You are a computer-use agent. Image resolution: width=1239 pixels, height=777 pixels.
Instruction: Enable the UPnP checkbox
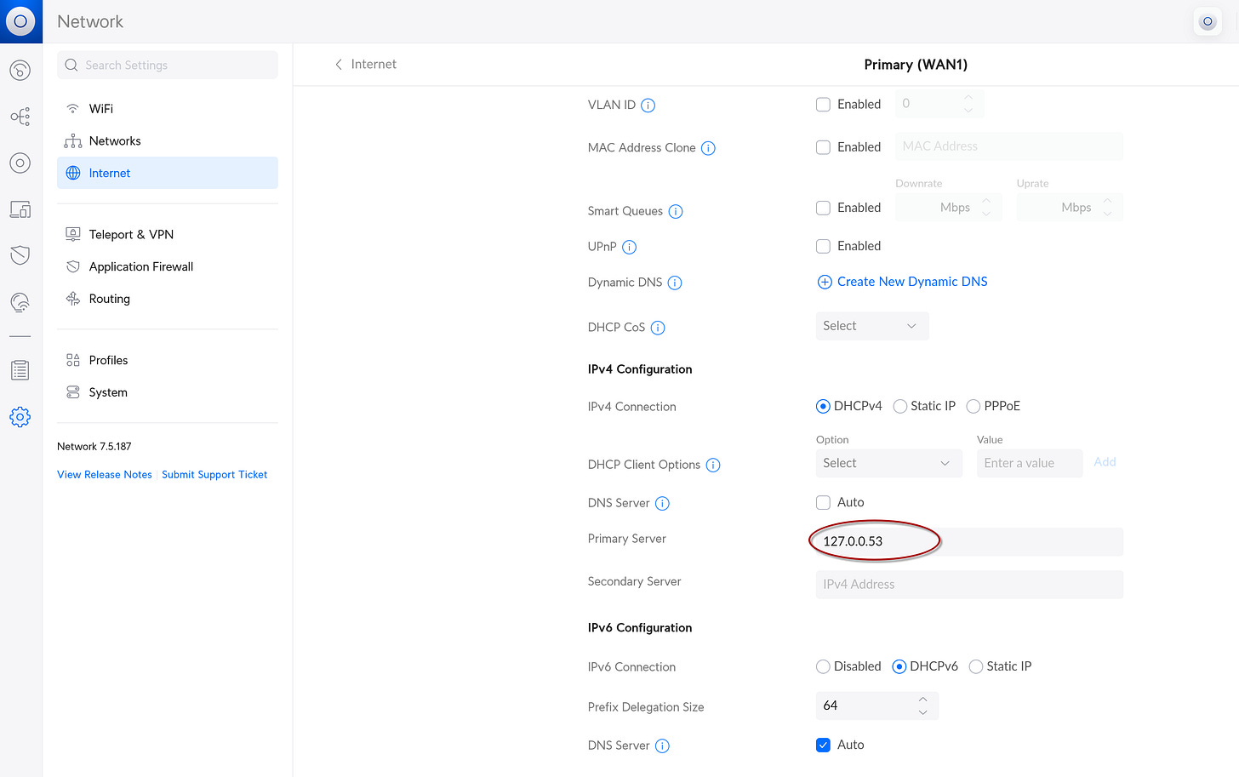coord(823,246)
